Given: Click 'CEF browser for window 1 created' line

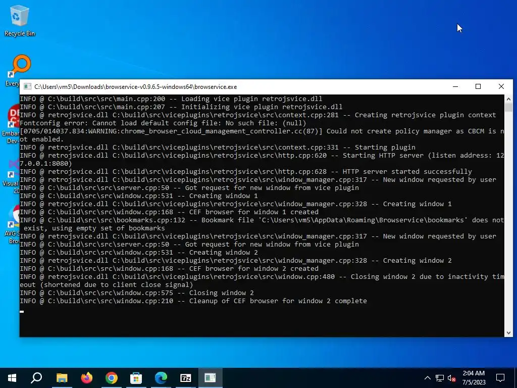Looking at the screenshot, I should [x=169, y=212].
